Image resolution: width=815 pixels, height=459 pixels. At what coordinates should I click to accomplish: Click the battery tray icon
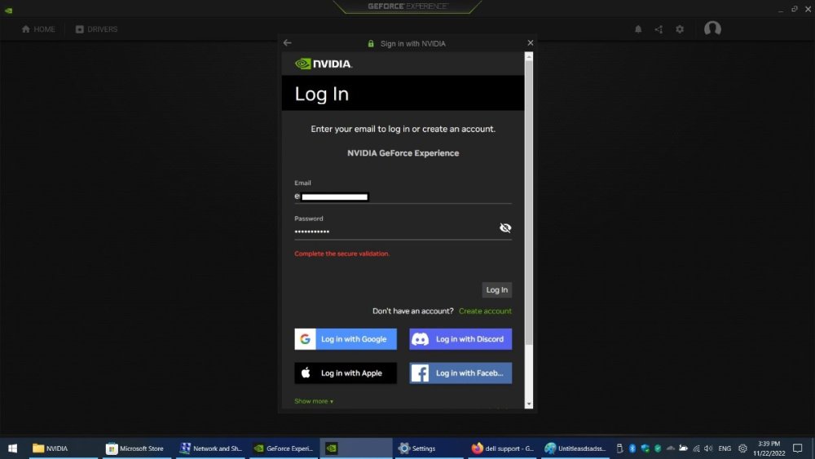684,448
